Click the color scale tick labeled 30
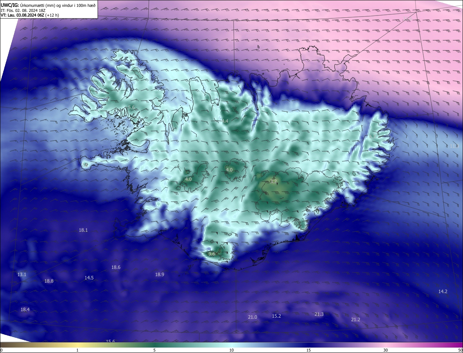The height and width of the screenshot is (353, 463). click(386, 350)
